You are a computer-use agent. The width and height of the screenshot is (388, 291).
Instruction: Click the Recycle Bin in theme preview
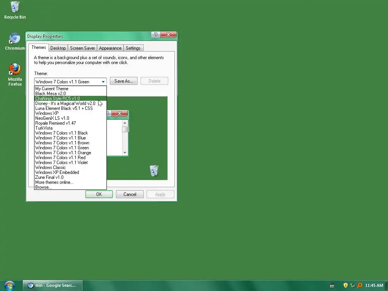154,171
